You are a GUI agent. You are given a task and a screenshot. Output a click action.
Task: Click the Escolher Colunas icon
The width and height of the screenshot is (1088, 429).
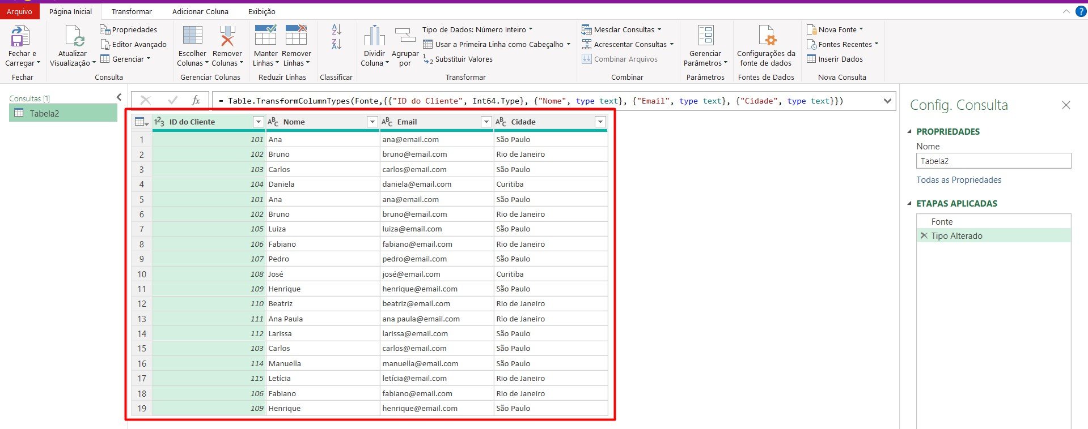pyautogui.click(x=193, y=36)
